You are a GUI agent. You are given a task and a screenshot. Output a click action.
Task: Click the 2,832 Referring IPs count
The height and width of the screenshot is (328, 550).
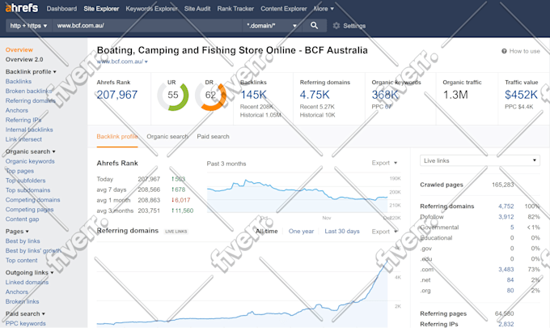pyautogui.click(x=506, y=324)
